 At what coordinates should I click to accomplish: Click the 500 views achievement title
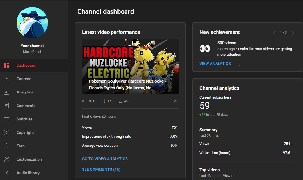(x=227, y=43)
